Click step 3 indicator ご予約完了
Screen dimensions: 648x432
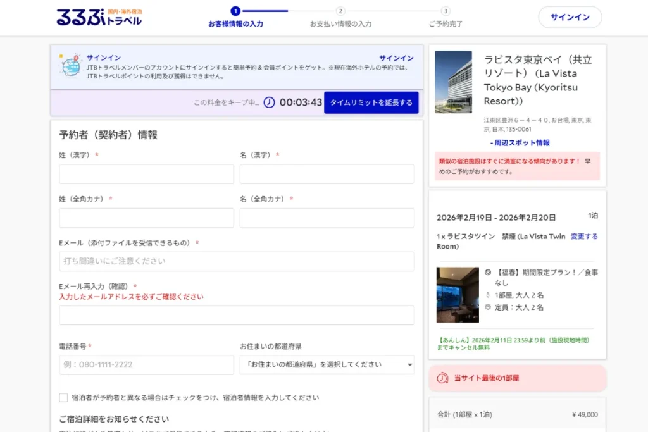[x=445, y=10]
